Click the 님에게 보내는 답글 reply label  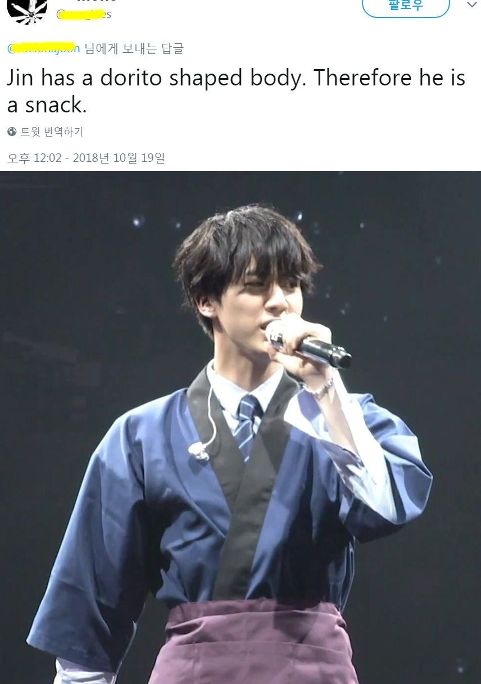click(134, 49)
